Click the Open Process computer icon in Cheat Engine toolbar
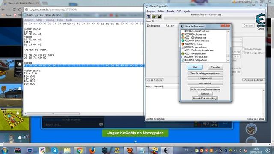 pyautogui.click(x=149, y=16)
